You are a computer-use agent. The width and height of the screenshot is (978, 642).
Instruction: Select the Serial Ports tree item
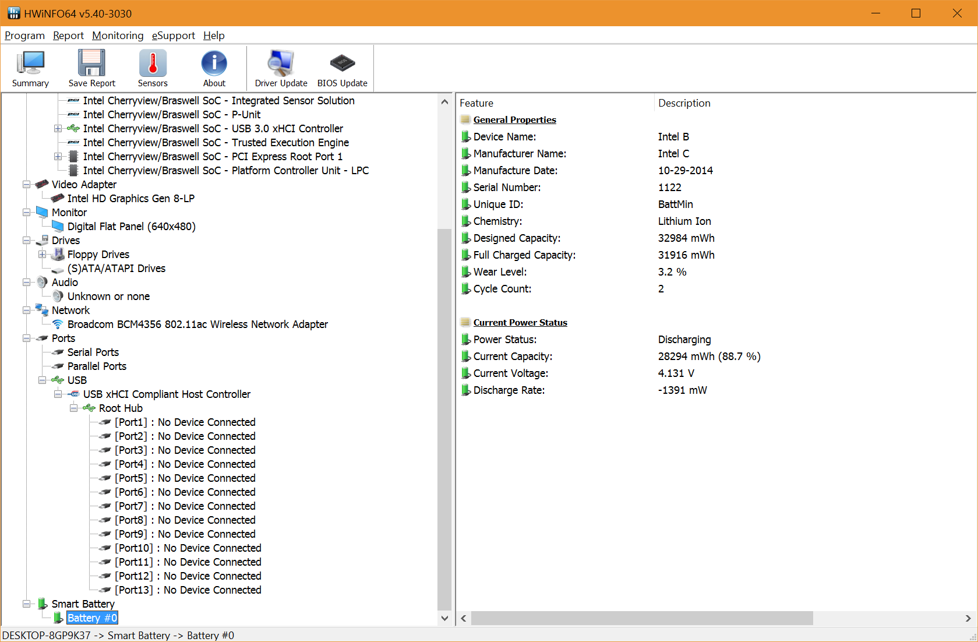(x=93, y=352)
